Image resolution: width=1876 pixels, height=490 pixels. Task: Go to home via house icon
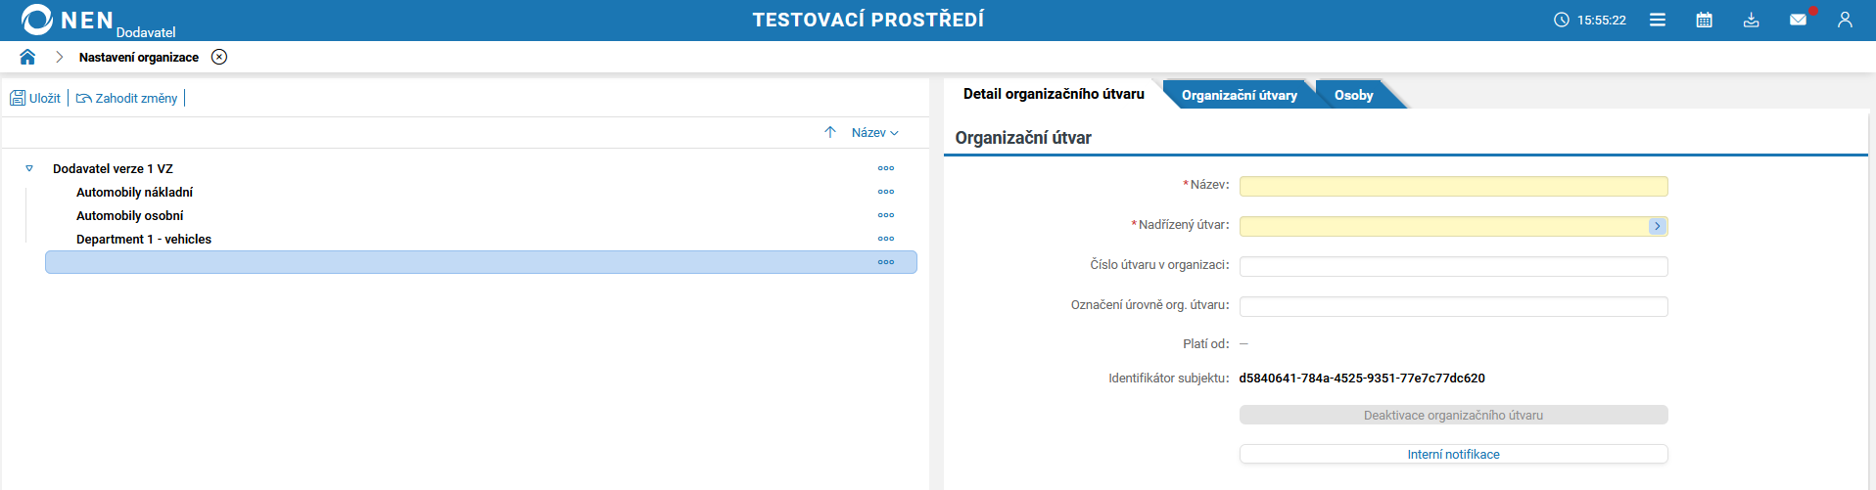click(27, 57)
